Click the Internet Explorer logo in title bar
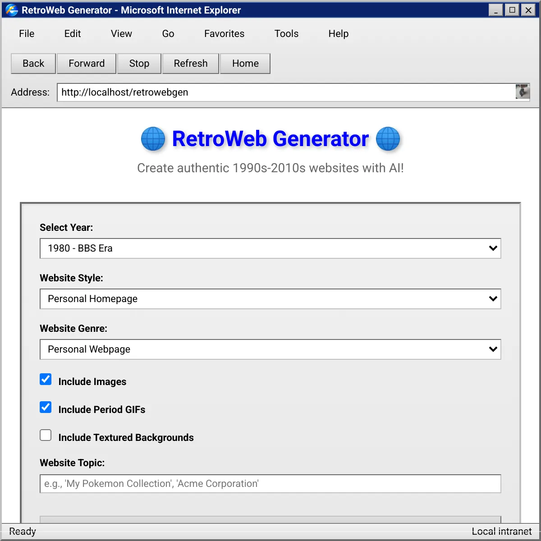Viewport: 541px width, 541px height. pos(12,10)
